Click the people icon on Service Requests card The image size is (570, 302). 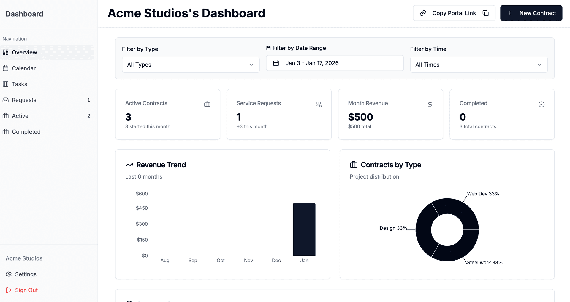[x=319, y=104]
